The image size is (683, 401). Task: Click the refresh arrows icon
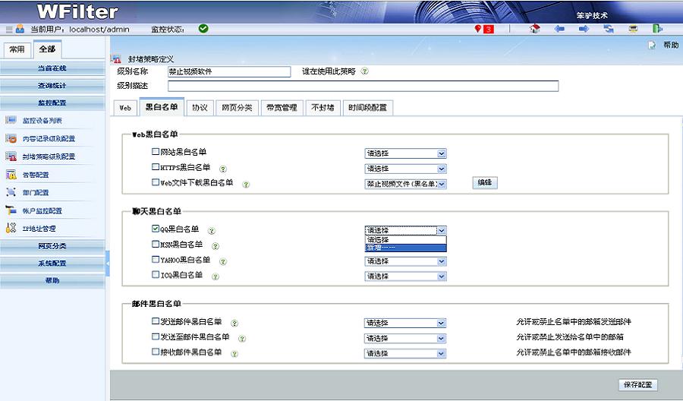click(x=609, y=29)
